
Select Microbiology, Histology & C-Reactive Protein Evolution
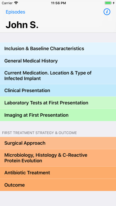tap(58, 158)
